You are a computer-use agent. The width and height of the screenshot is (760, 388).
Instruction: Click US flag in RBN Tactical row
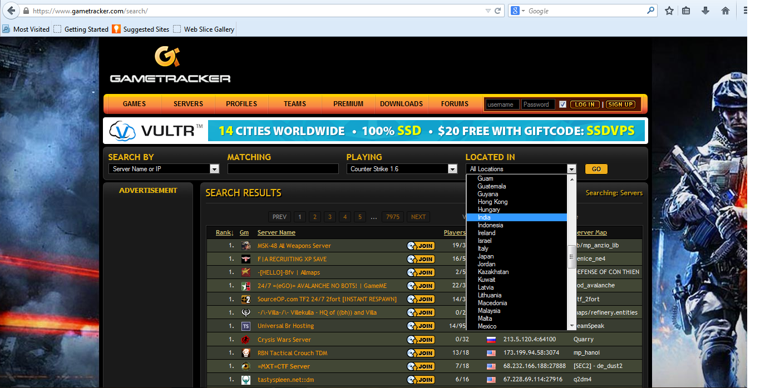(x=491, y=353)
